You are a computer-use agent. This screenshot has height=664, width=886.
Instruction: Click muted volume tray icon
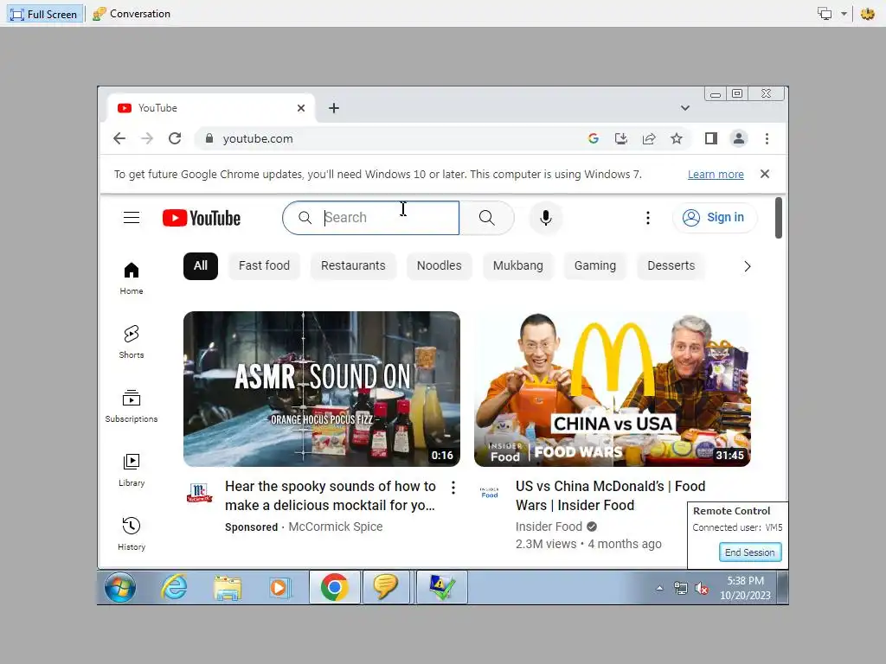pyautogui.click(x=702, y=589)
